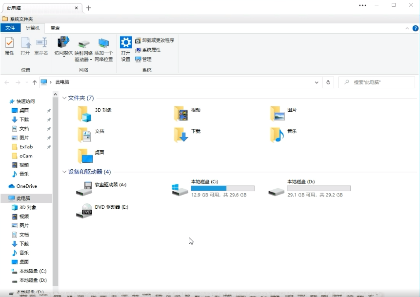Click the back navigation arrow
The image size is (420, 297).
(x=7, y=82)
